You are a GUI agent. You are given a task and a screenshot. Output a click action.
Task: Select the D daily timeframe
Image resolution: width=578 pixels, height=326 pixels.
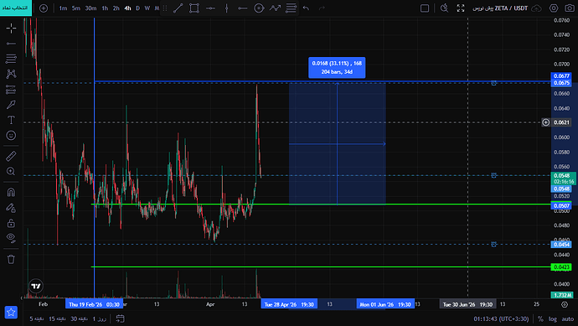click(x=138, y=8)
